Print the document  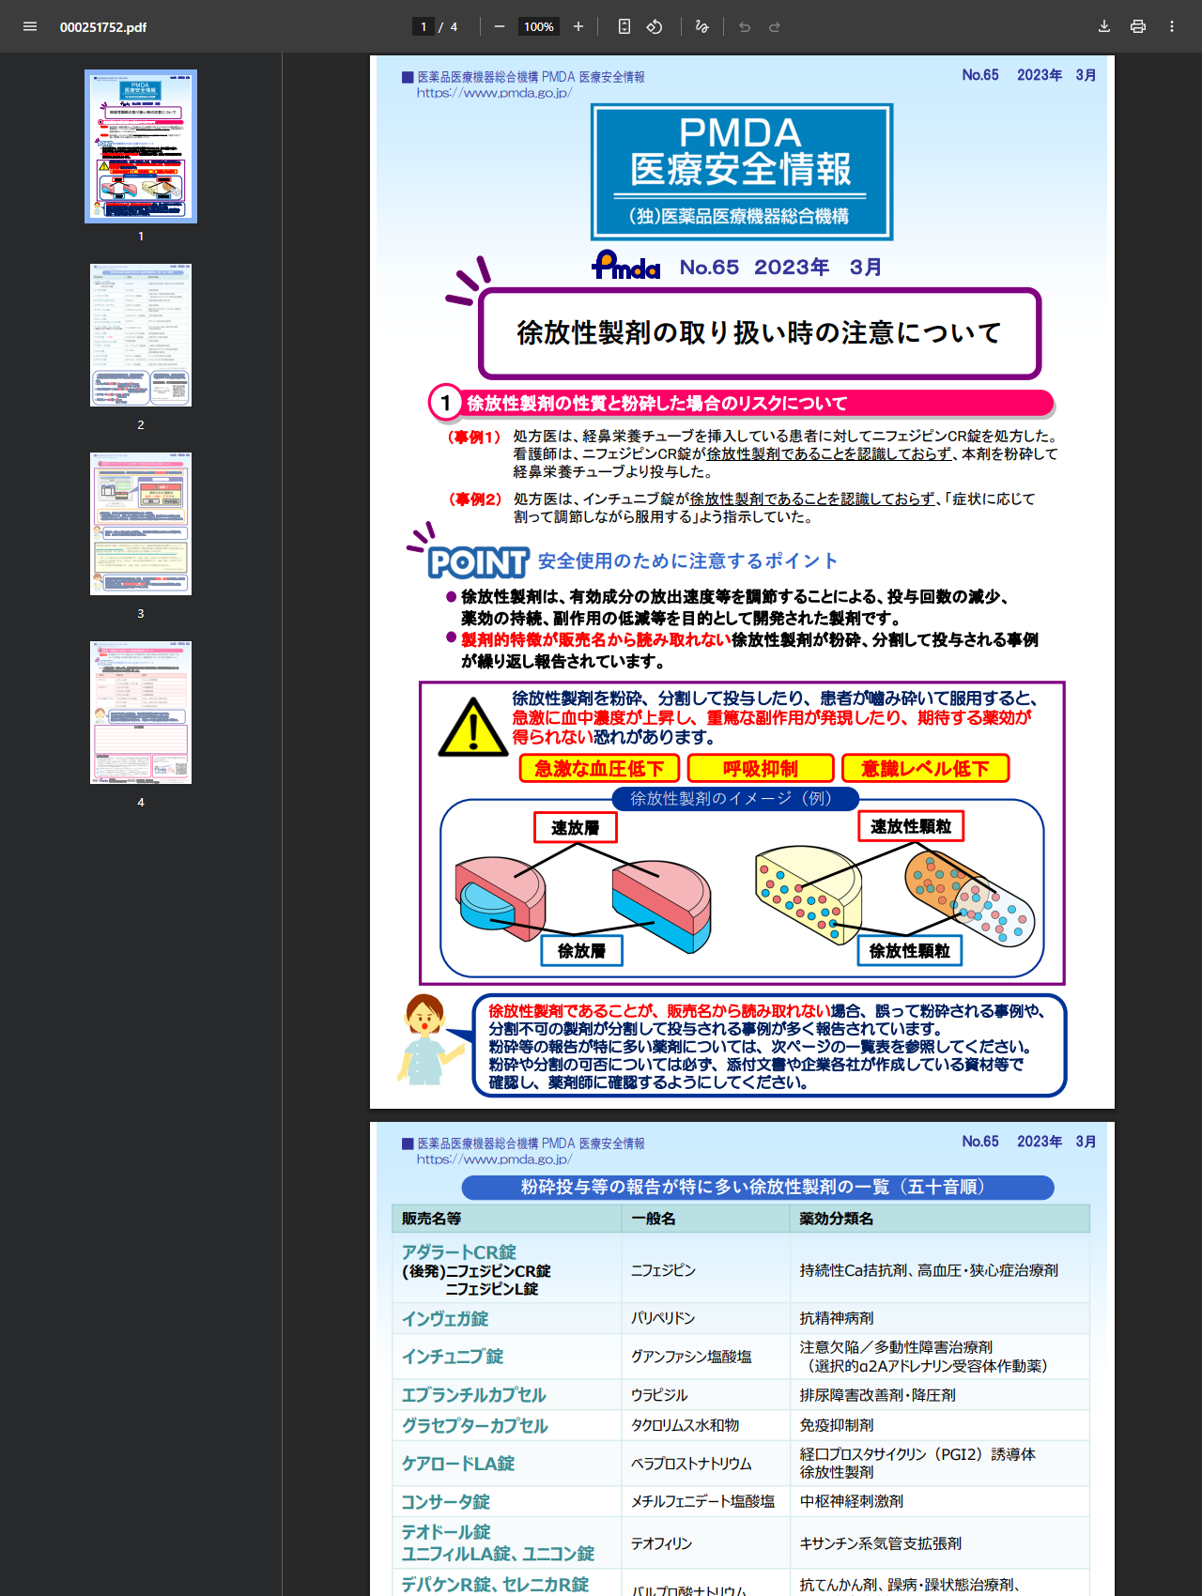(x=1138, y=26)
